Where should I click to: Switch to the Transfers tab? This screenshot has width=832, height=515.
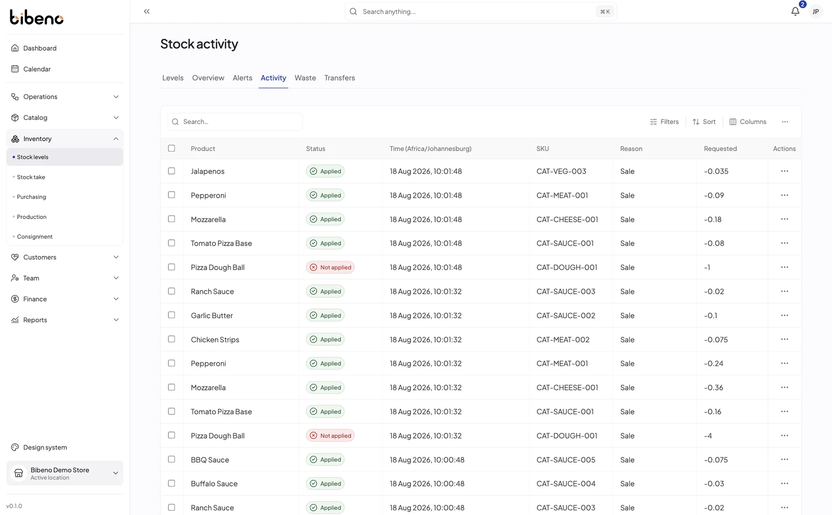[340, 78]
